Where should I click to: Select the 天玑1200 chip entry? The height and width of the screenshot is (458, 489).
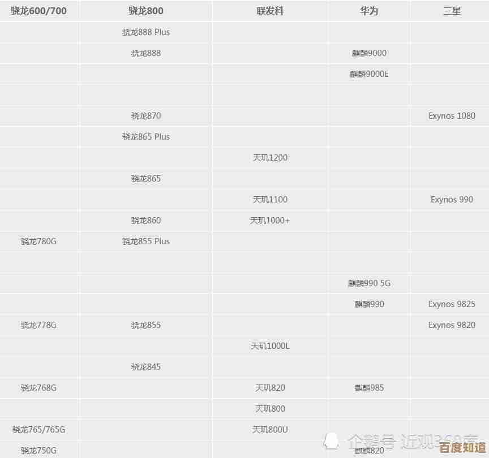pos(270,158)
